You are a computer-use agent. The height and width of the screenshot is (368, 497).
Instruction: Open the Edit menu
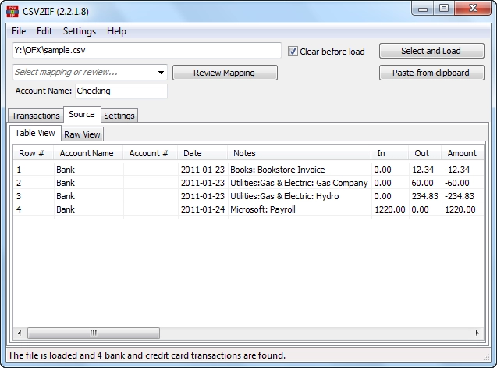point(44,31)
